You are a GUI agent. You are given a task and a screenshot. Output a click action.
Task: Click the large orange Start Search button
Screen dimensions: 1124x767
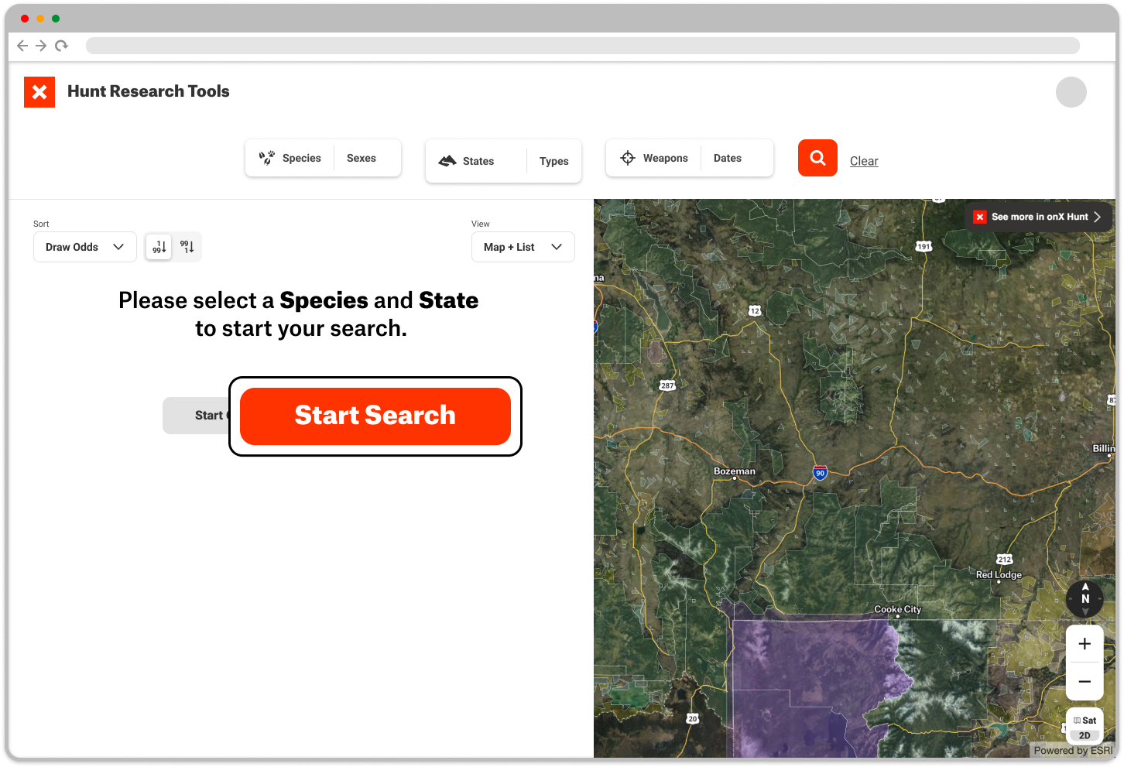[375, 416]
